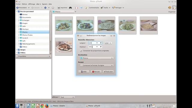This screenshot has width=192, height=108.
Task: Open the KDE application launcher icon
Action: pos(17,106)
